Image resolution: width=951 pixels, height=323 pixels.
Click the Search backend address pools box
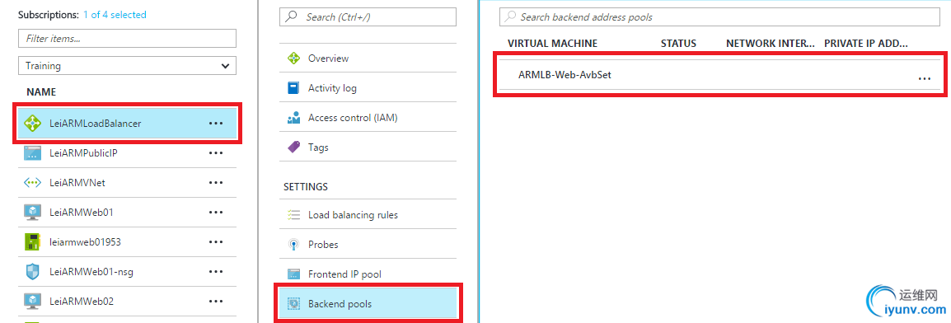720,17
